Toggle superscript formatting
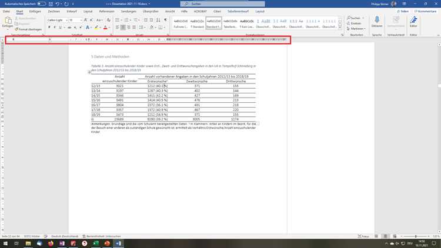Screen dimensions: 441x248 point(81,28)
